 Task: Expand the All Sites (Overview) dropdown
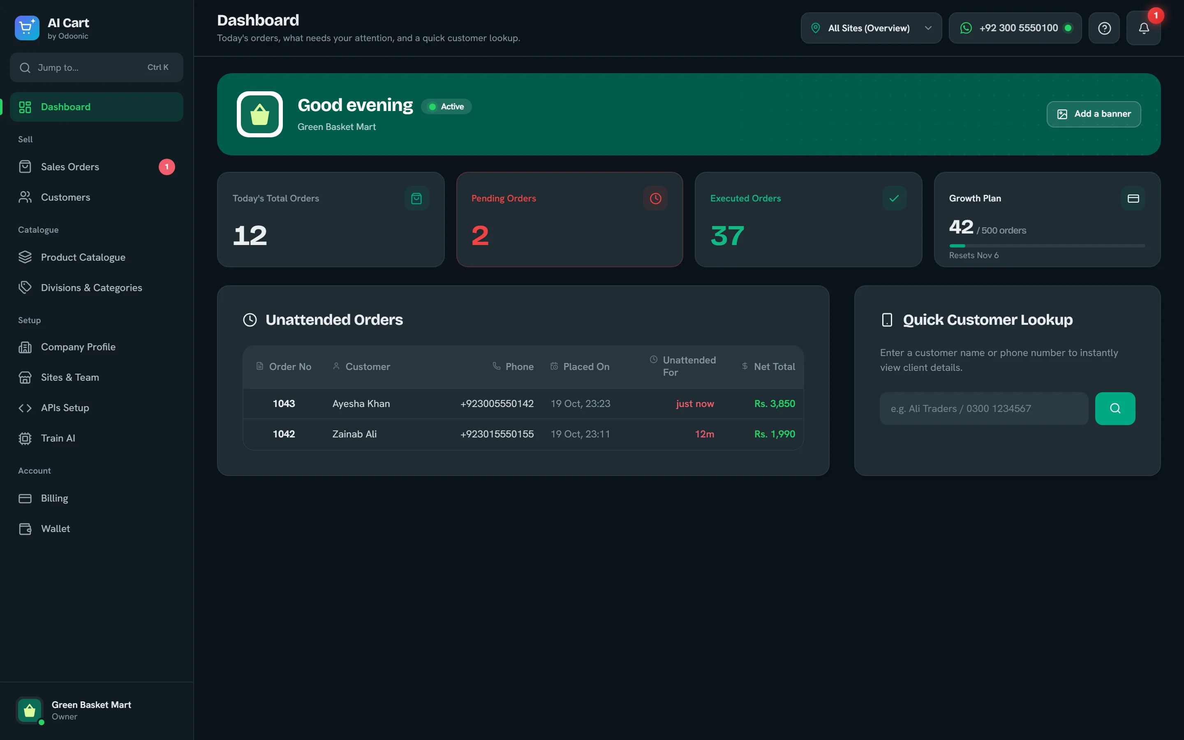point(871,28)
